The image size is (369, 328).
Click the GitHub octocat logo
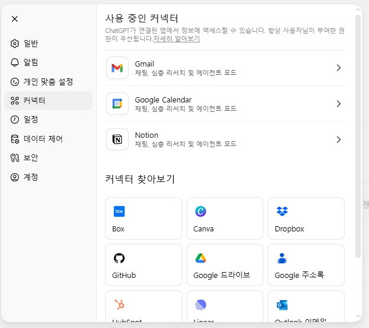[119, 258]
